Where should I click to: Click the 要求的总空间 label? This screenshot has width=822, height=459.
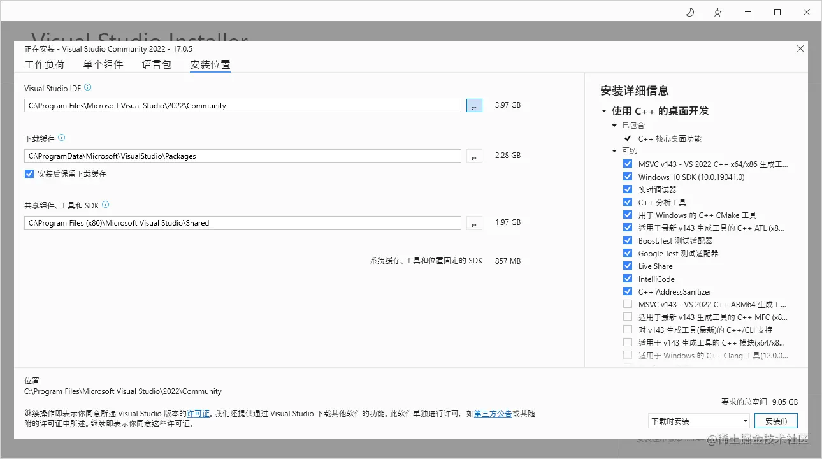coord(744,402)
